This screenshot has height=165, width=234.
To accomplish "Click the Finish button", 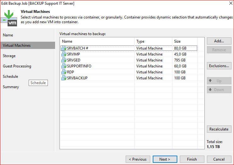I will click(192, 159).
